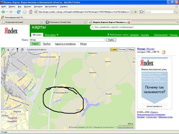The width and height of the screenshot is (179, 134).
Task: Click the search magnifier in Google box
Action: (176, 12)
